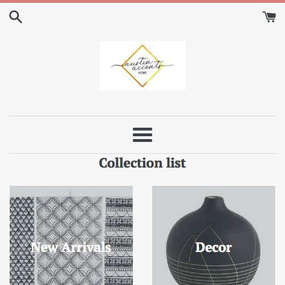The height and width of the screenshot is (285, 285).
Task: Expand the hamburger navigation menu
Action: click(x=142, y=135)
